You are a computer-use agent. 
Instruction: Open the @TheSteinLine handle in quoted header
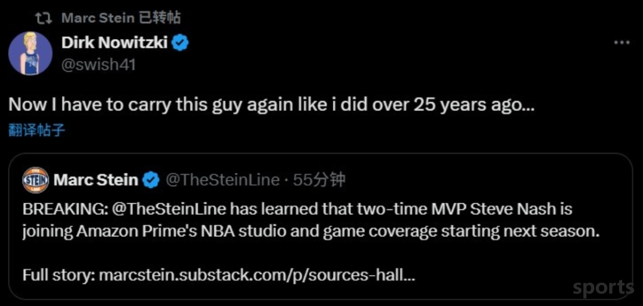(222, 180)
